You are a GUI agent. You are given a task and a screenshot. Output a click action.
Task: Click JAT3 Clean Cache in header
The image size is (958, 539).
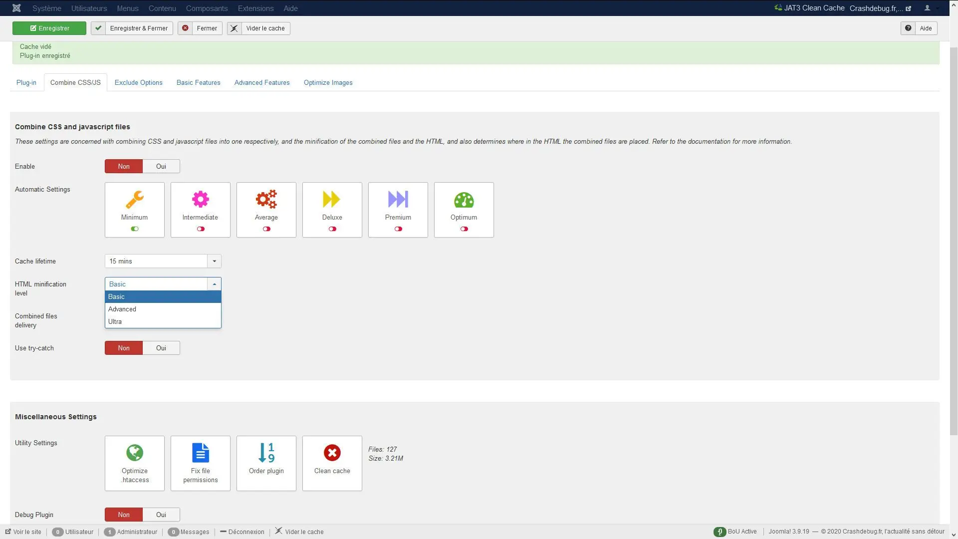point(809,8)
